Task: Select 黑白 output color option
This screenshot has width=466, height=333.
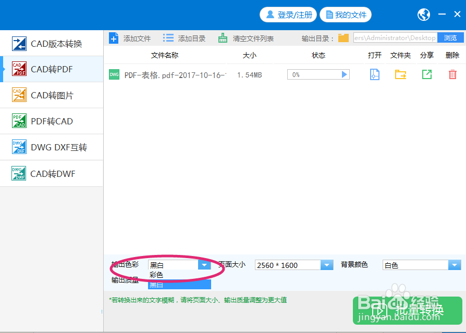Action: 156,284
